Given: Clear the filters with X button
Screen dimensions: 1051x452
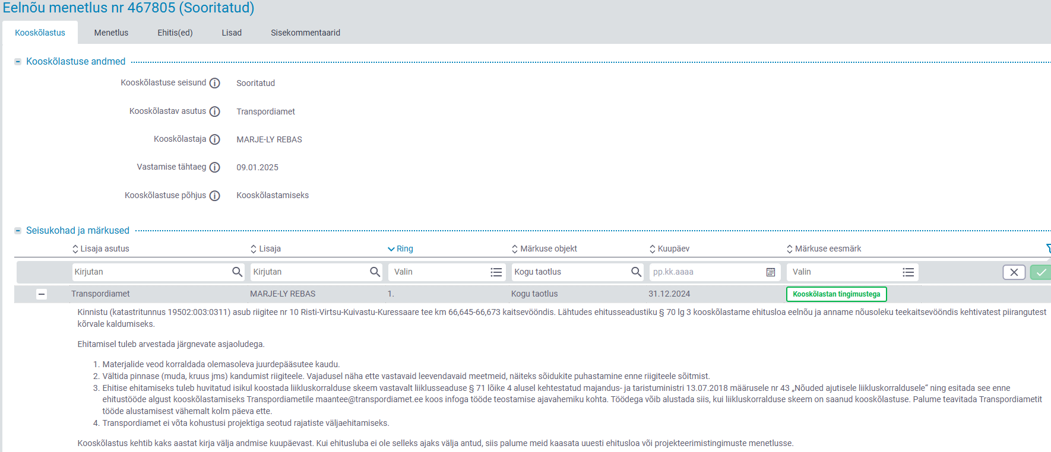Looking at the screenshot, I should click(x=1014, y=272).
